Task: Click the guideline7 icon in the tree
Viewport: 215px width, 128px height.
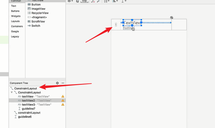Action: pyautogui.click(x=19, y=109)
